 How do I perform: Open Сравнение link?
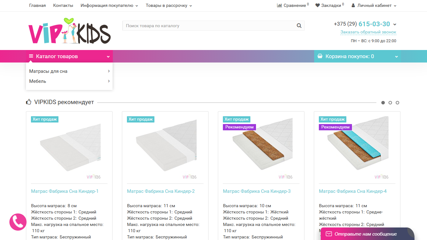[295, 5]
